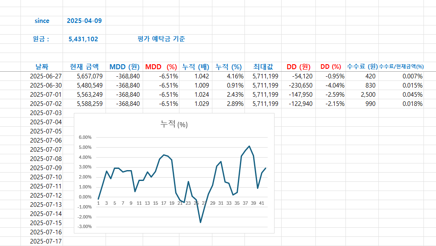Select the '평가 예탁금 기준' note cell
Viewport: 436px width, 246px height.
(161, 39)
